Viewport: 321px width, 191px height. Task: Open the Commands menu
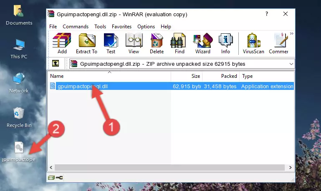(76, 27)
